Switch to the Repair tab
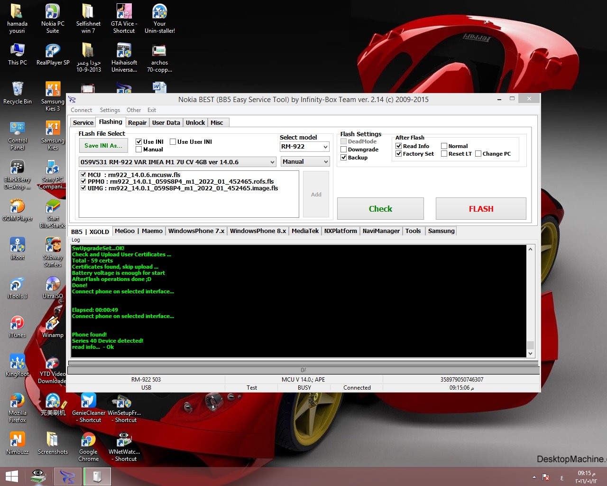The height and width of the screenshot is (486, 607). 138,122
